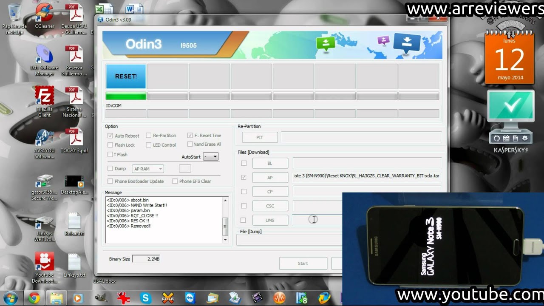Click the CP file button
Image resolution: width=544 pixels, height=306 pixels.
(x=270, y=192)
